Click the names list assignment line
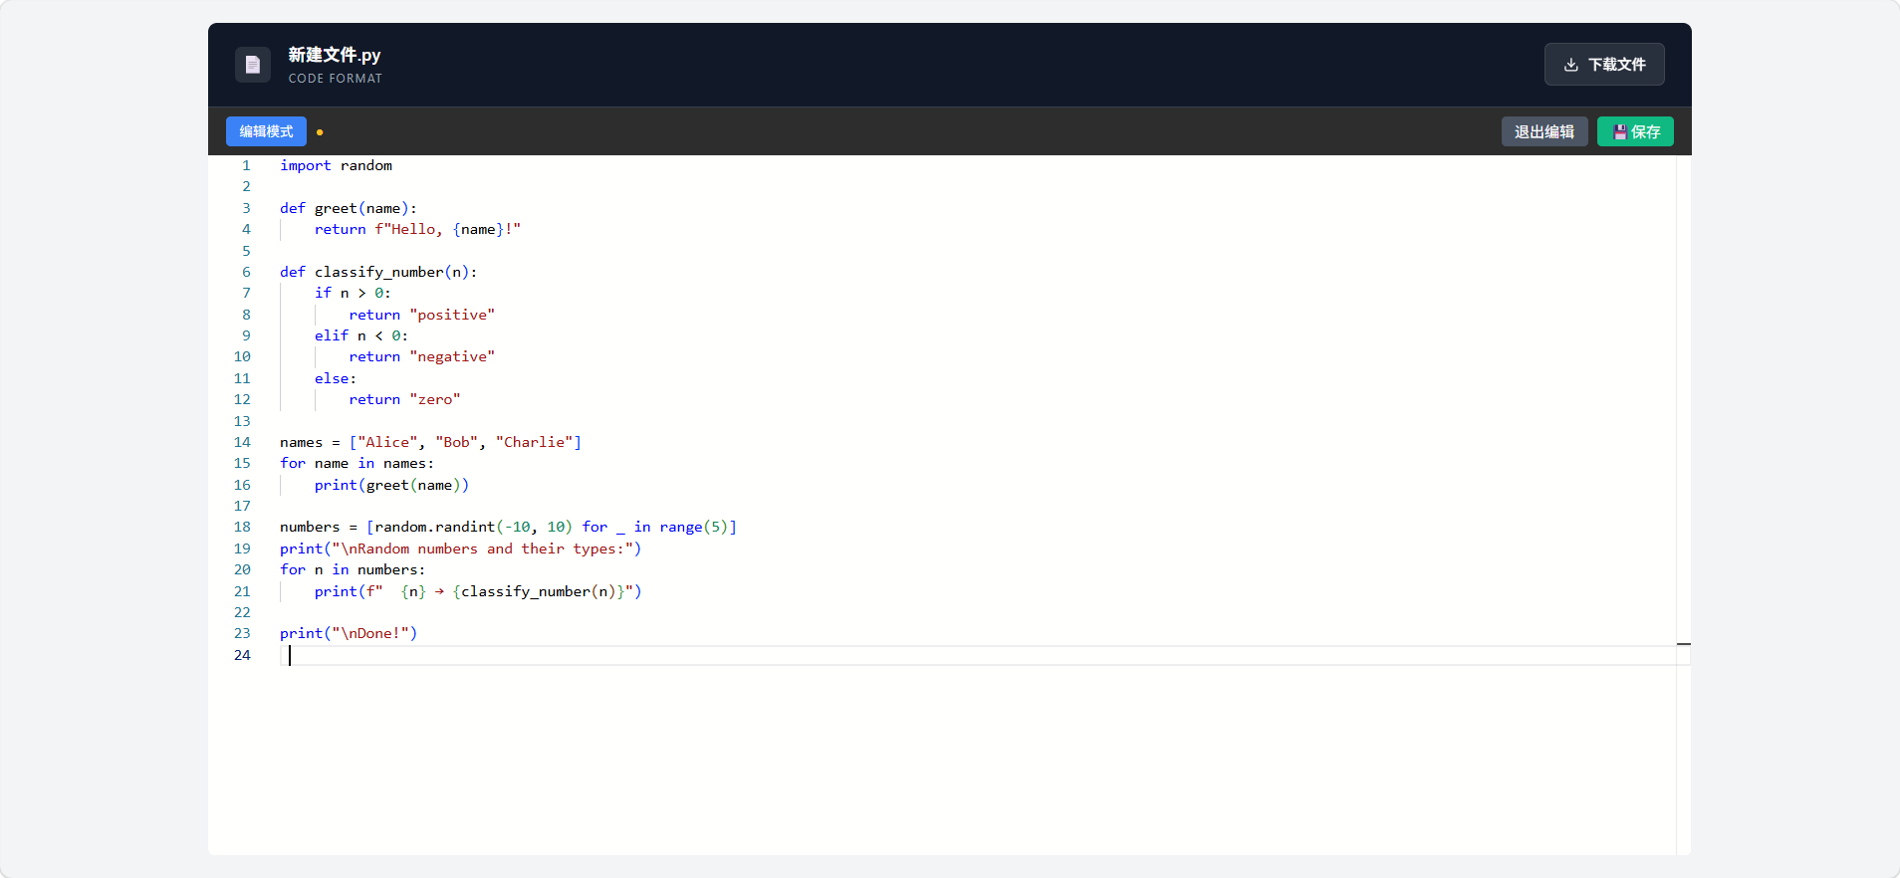Viewport: 1900px width, 878px height. coord(430,442)
